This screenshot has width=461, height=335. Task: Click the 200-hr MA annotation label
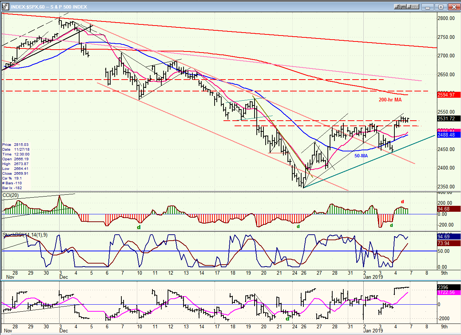[x=390, y=100]
